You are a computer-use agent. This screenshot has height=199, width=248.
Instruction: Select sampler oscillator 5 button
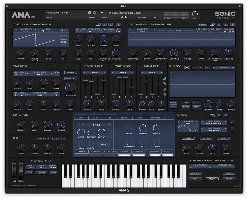[x=219, y=24]
